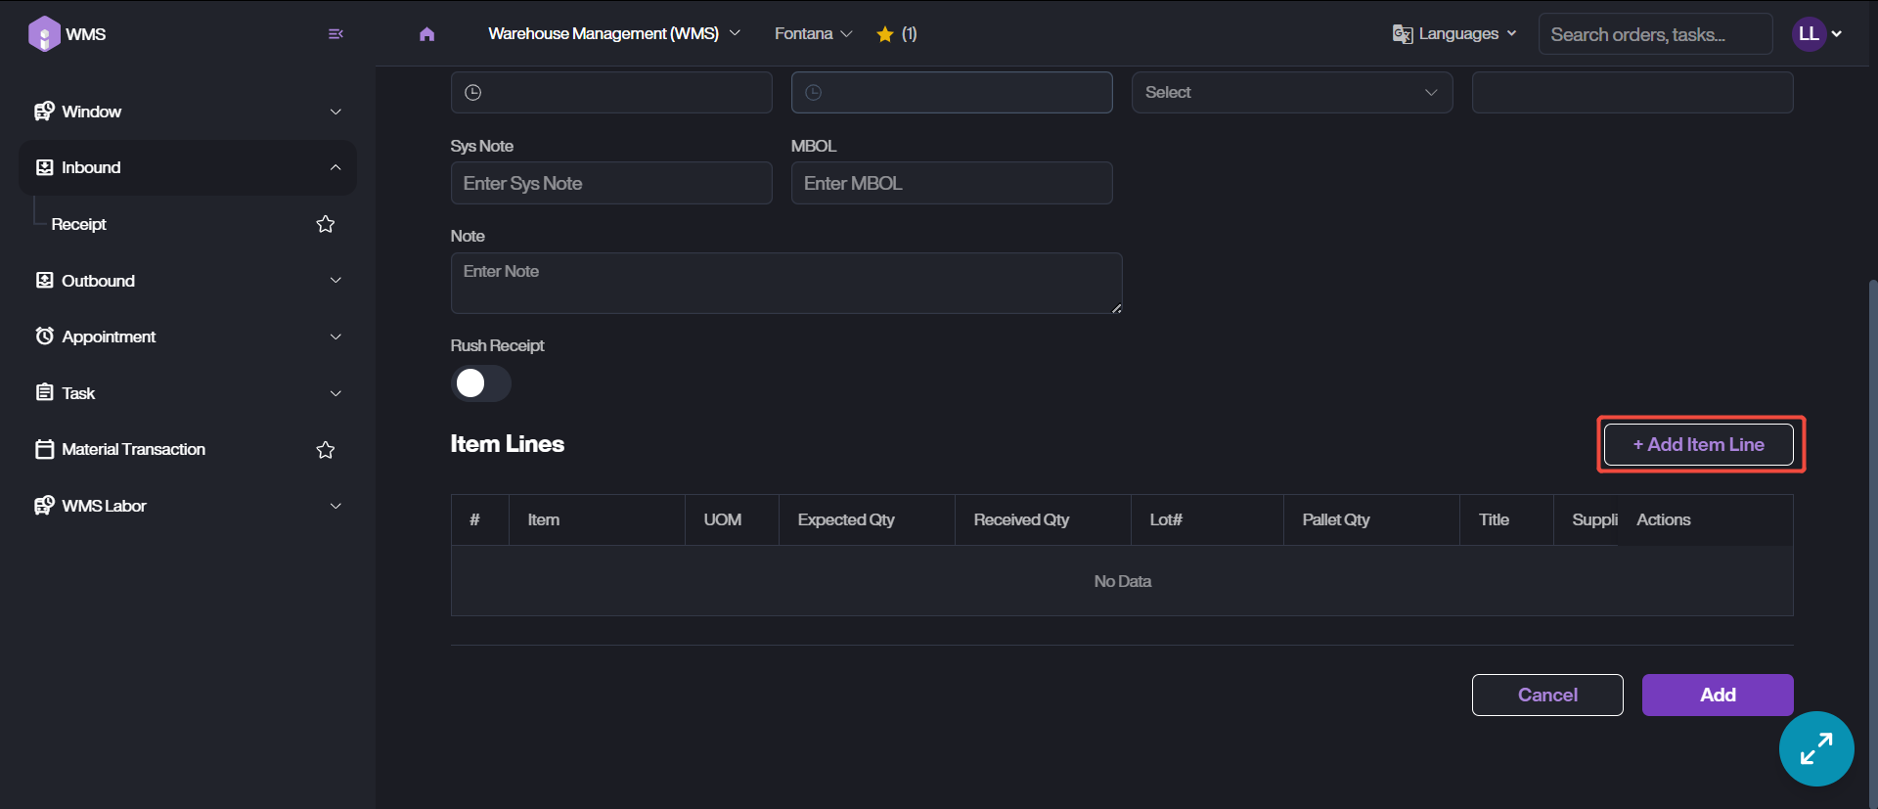Enable the Rush Receipt toggle
Screen dimensions: 1878x809
click(480, 383)
